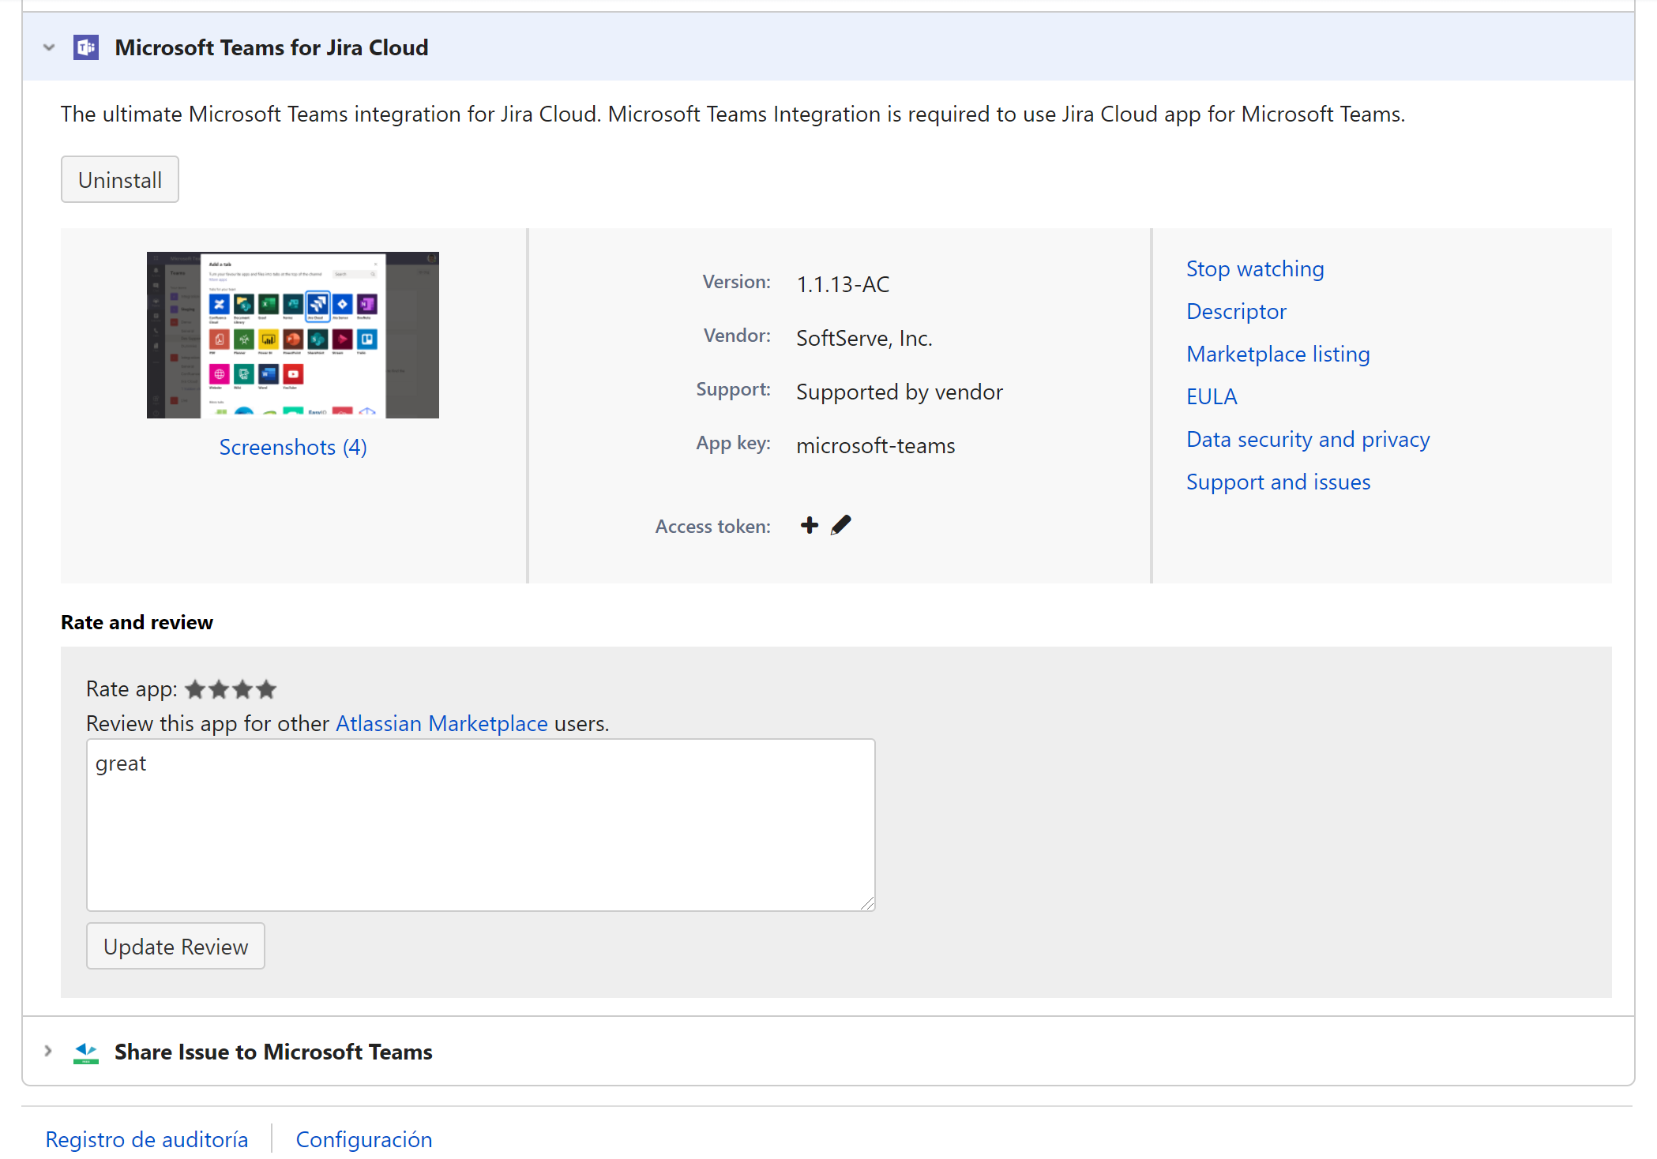This screenshot has width=1657, height=1159.
Task: Select the third rating star
Action: 242,690
